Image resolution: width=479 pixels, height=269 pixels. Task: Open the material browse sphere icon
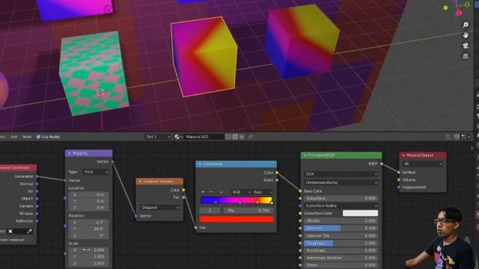178,137
